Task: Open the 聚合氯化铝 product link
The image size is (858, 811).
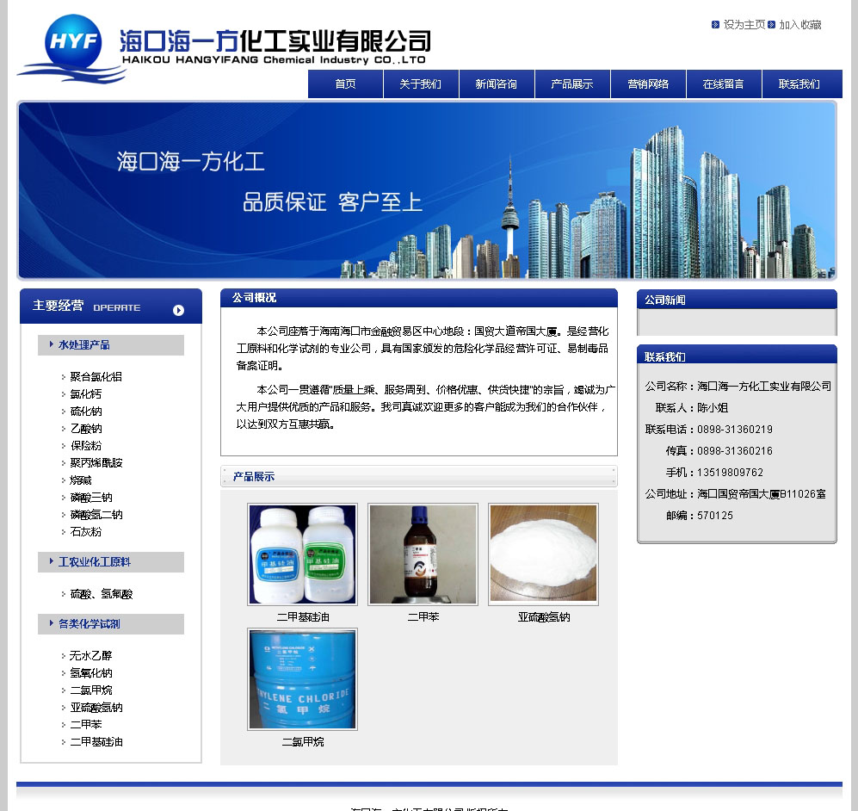Action: 96,376
